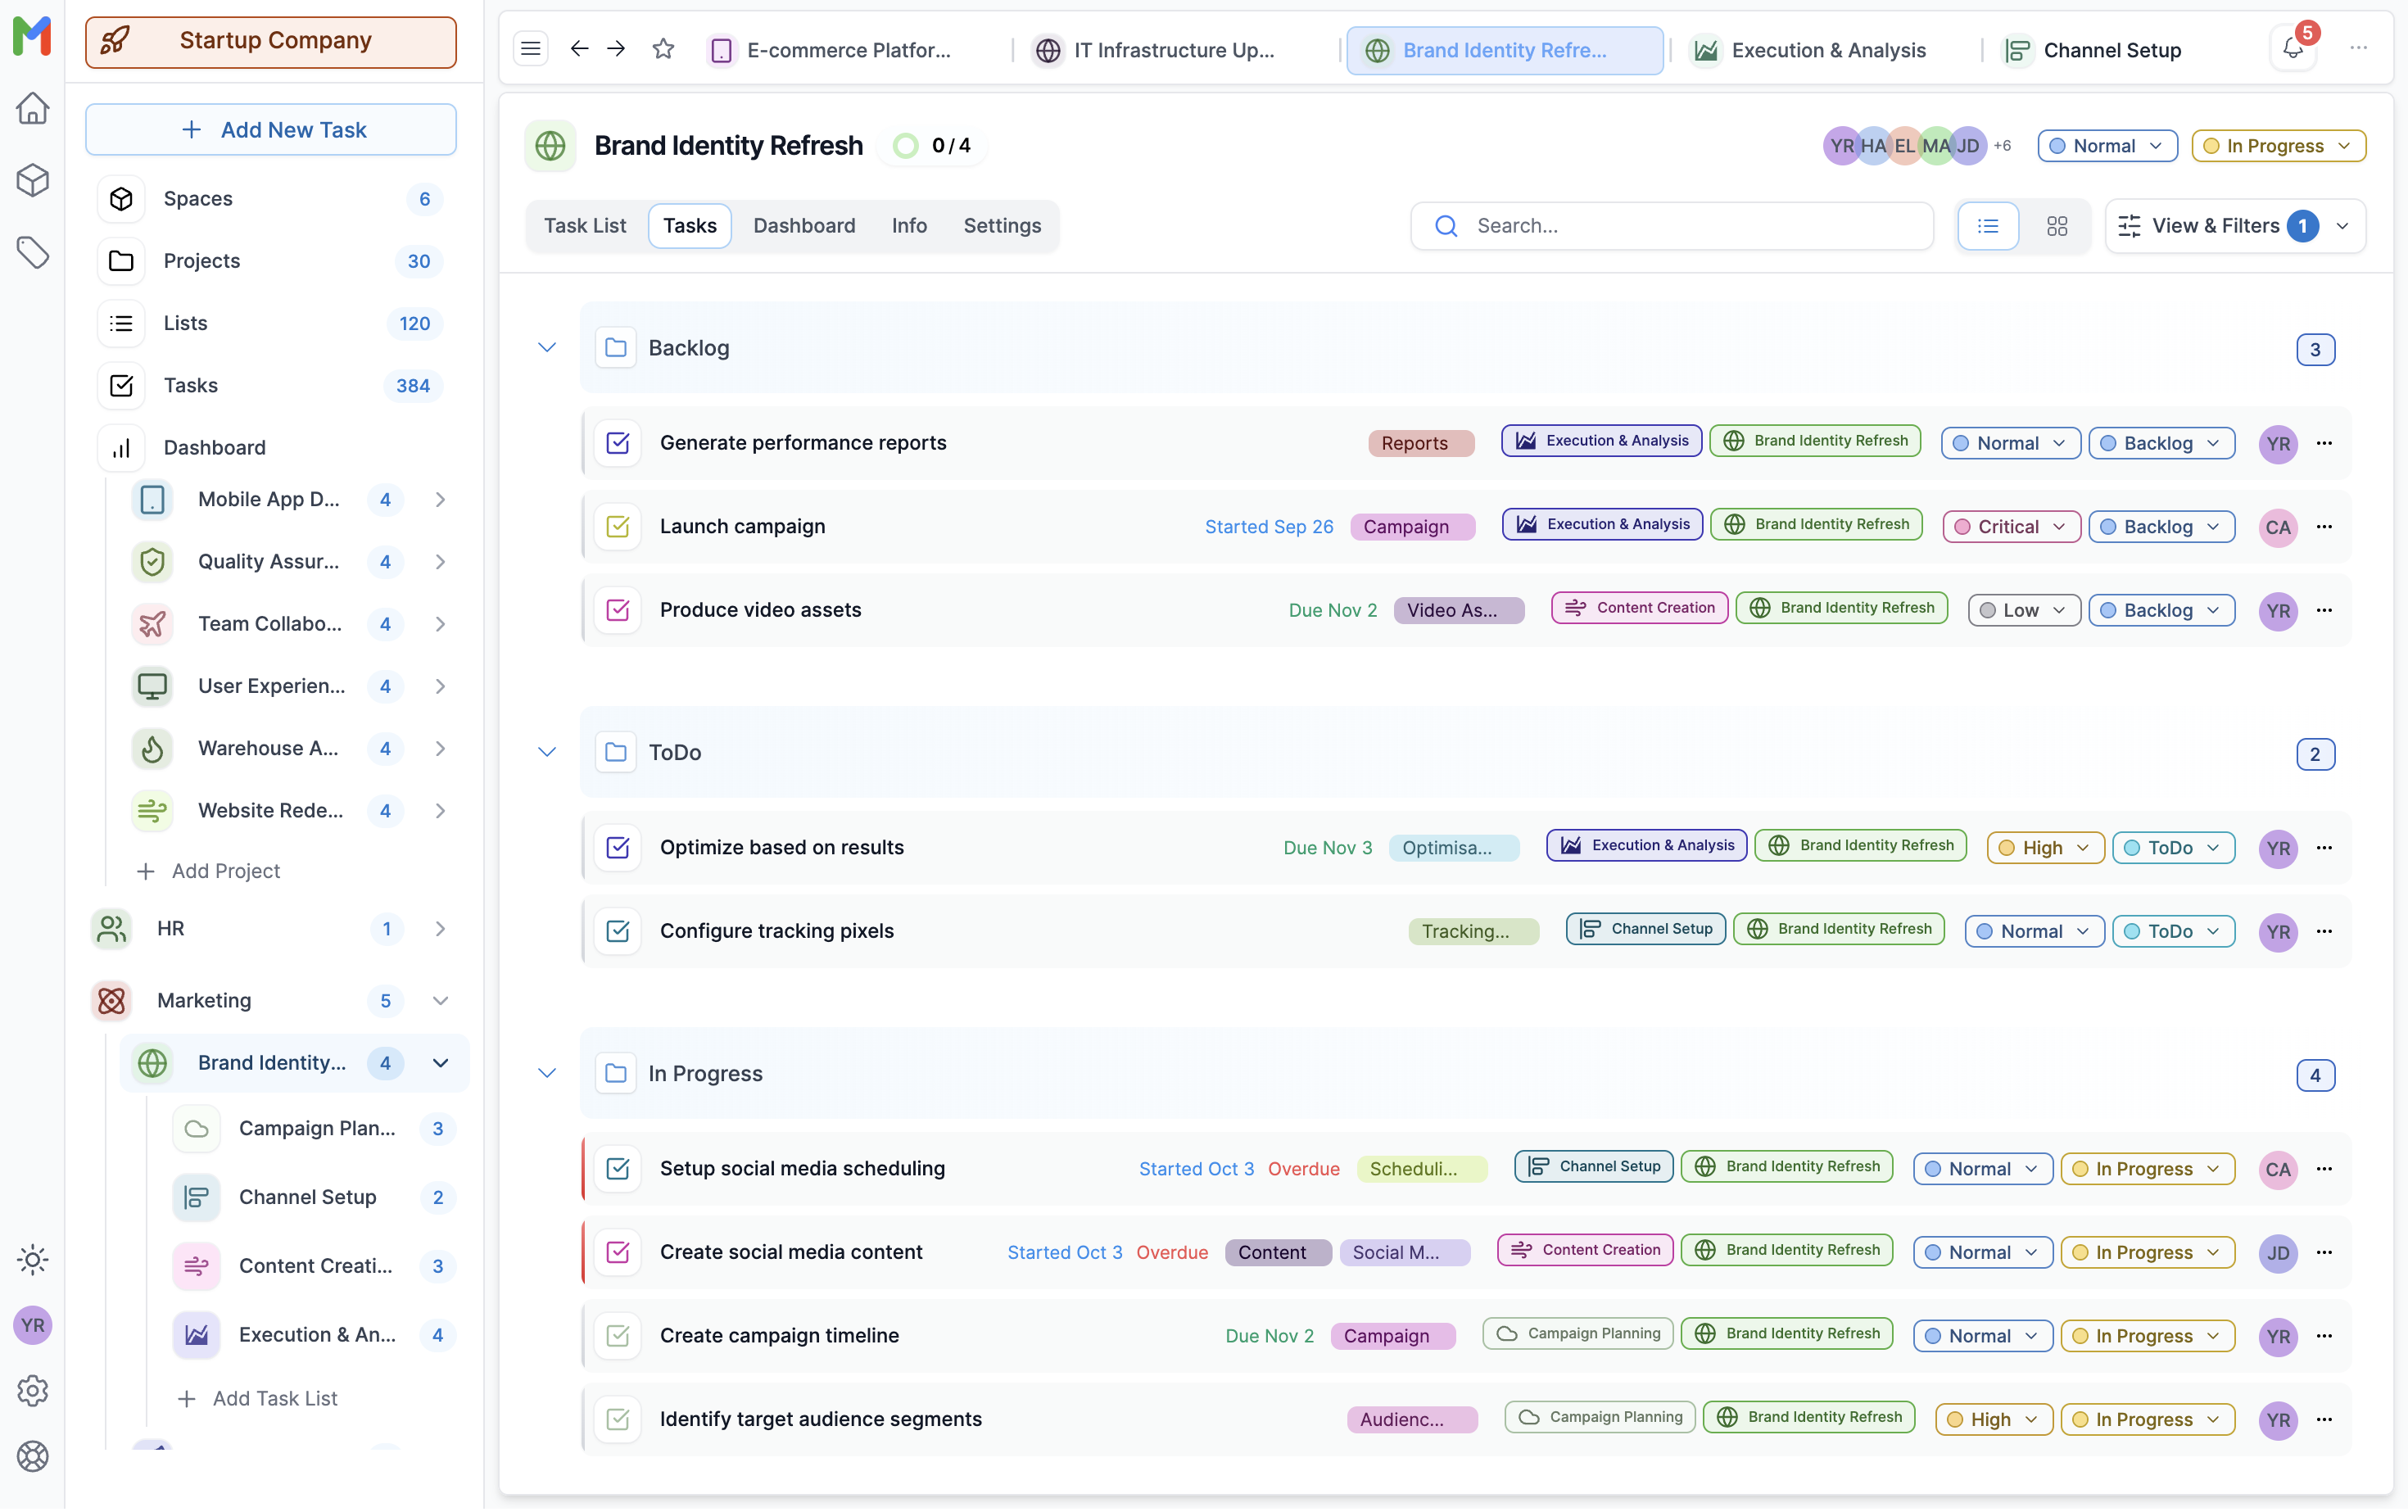The image size is (2408, 1512).
Task: Expand the View & Filters dropdown
Action: 2233,225
